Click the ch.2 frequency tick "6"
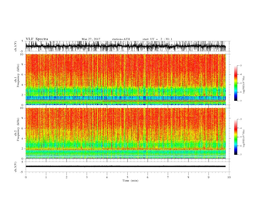Viewport: 258px width, 199px height. click(x=22, y=128)
